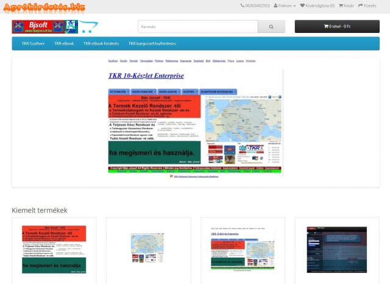Open Kívánságlista (0) wishlist with heart icon
The width and height of the screenshot is (390, 284).
[x=317, y=5]
